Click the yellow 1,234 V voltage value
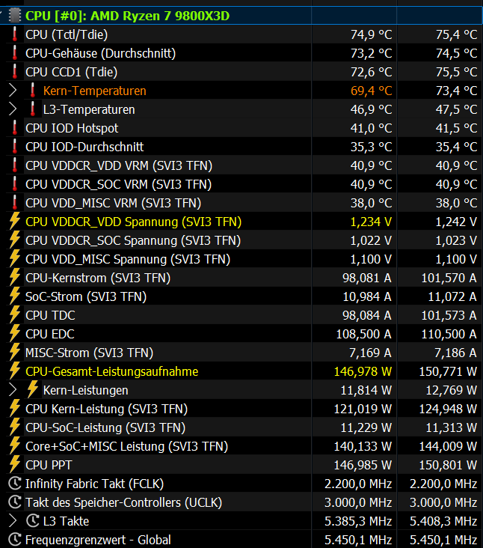483x548 pixels. click(371, 222)
